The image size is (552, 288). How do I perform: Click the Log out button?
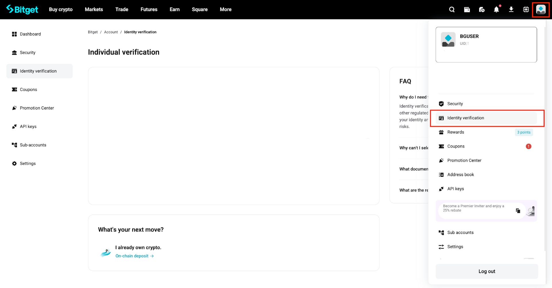point(487,271)
